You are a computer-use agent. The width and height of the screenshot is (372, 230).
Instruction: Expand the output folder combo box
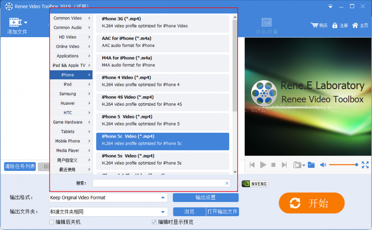point(109,212)
